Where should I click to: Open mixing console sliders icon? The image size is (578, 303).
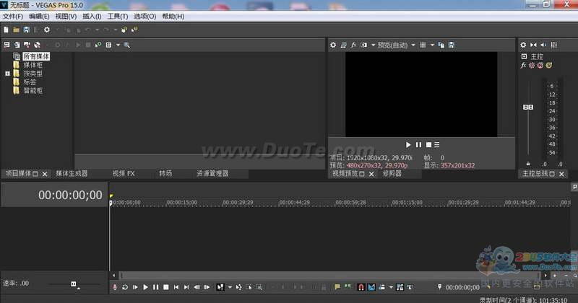[x=553, y=45]
